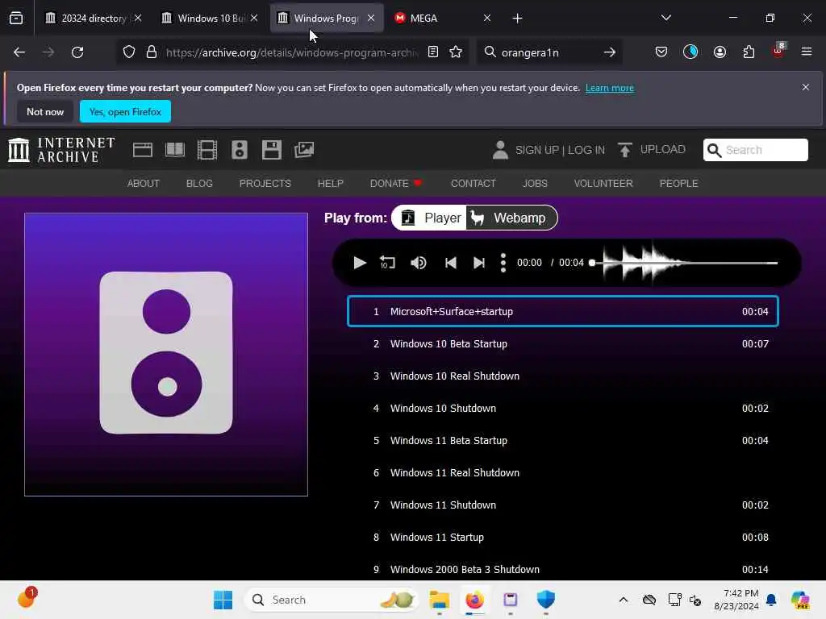Open the Firefox hamburger menu
Screen dimensions: 826x619
pos(807,52)
